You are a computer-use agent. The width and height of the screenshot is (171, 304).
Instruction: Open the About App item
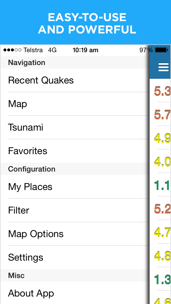pyautogui.click(x=75, y=293)
